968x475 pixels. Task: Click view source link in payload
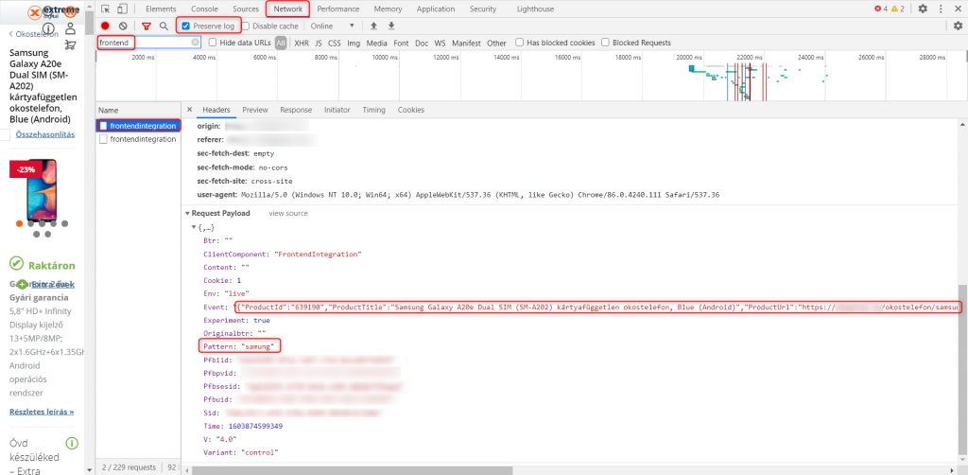tap(288, 213)
